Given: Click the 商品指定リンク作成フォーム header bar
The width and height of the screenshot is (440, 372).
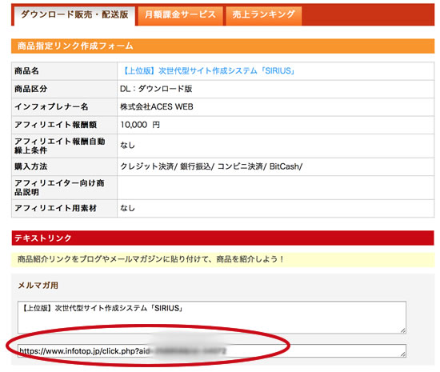Looking at the screenshot, I should (x=223, y=46).
